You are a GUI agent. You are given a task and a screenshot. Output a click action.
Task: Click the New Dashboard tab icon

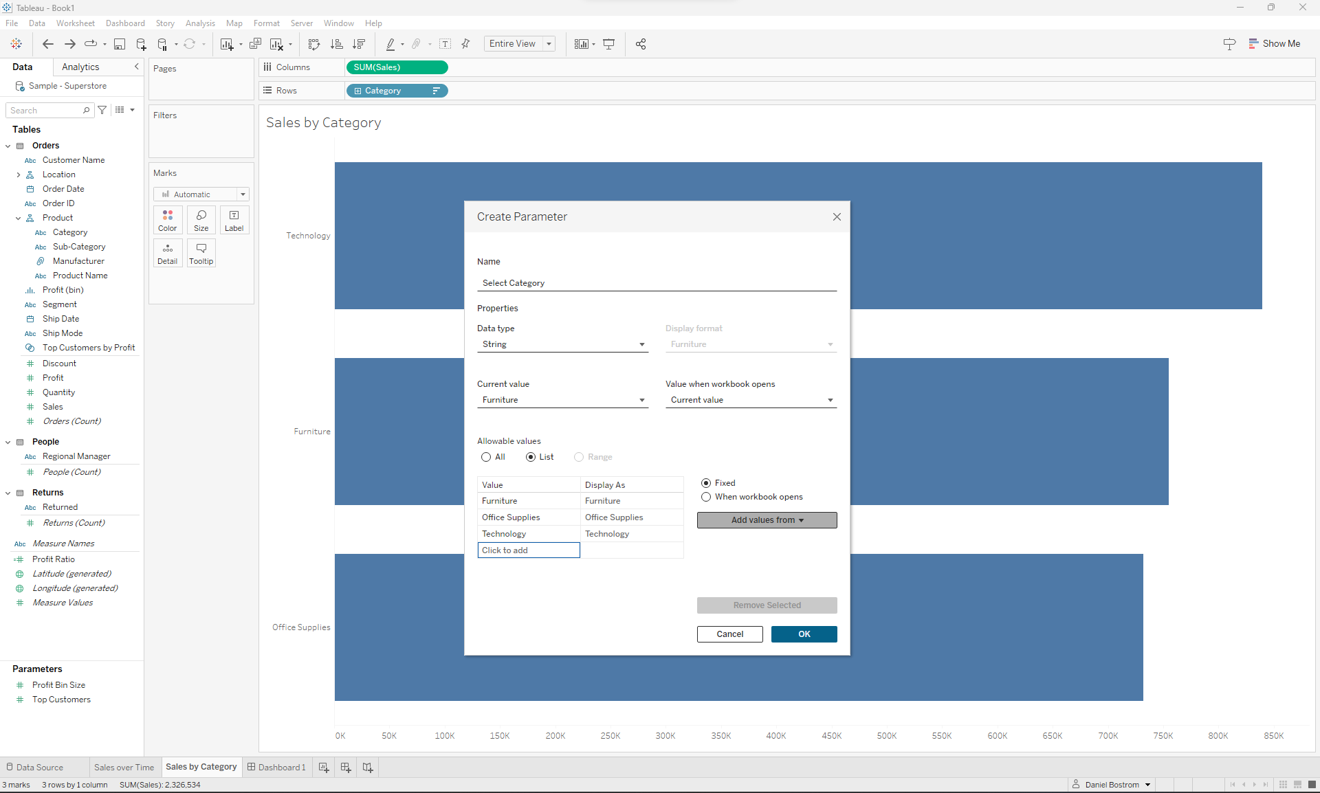[x=346, y=767]
